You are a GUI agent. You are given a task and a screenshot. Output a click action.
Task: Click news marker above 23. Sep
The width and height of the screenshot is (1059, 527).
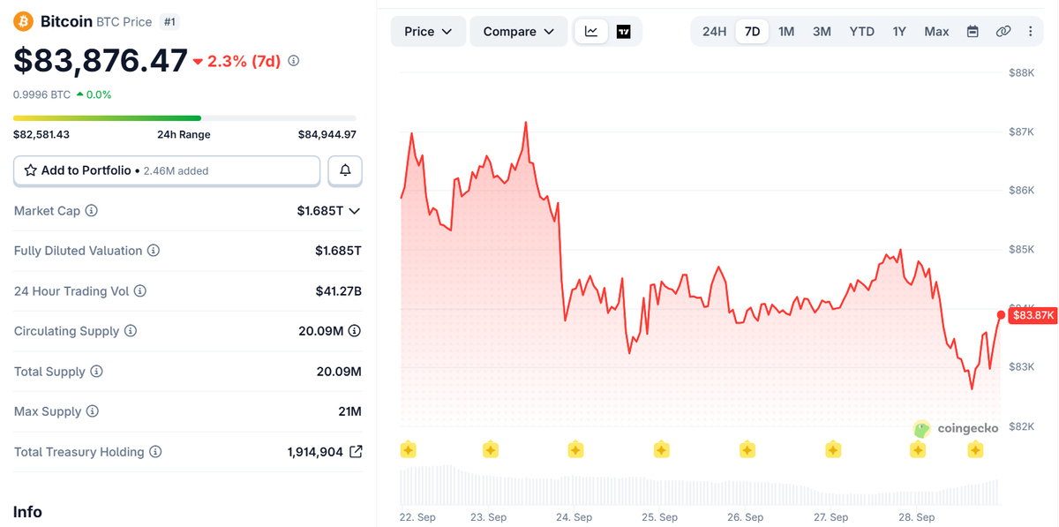491,449
